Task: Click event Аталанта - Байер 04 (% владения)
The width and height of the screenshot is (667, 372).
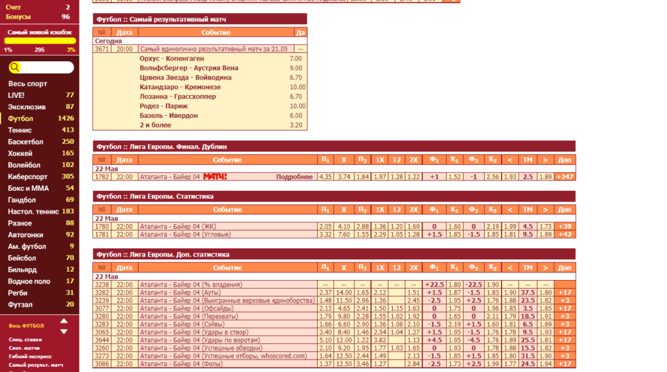Action: click(x=191, y=285)
